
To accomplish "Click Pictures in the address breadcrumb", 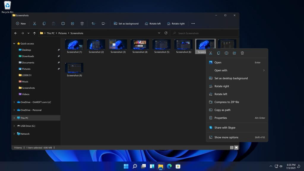I will point(62,33).
